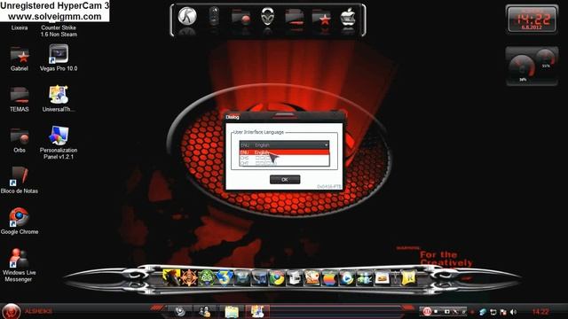The image size is (568, 319).
Task: Open the red-star folder in the top dock
Action: [321, 18]
